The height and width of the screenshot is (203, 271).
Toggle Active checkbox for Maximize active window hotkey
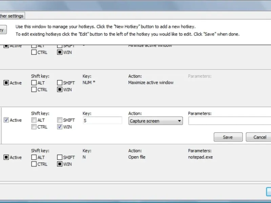6,83
